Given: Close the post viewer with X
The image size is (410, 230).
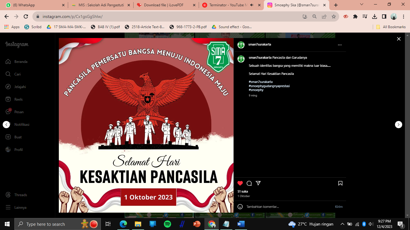Looking at the screenshot, I should pyautogui.click(x=399, y=39).
